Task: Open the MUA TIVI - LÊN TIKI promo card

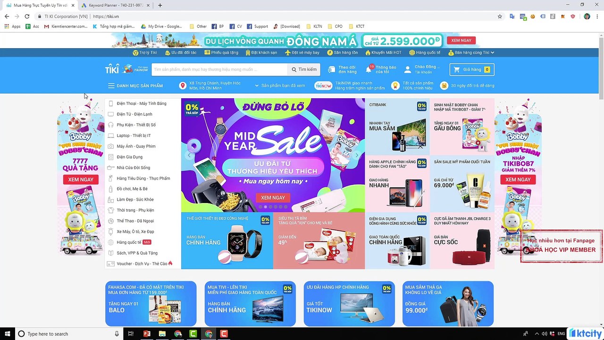Action: (250, 304)
